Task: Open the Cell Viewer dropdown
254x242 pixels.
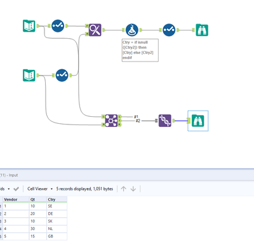Action: pos(40,189)
